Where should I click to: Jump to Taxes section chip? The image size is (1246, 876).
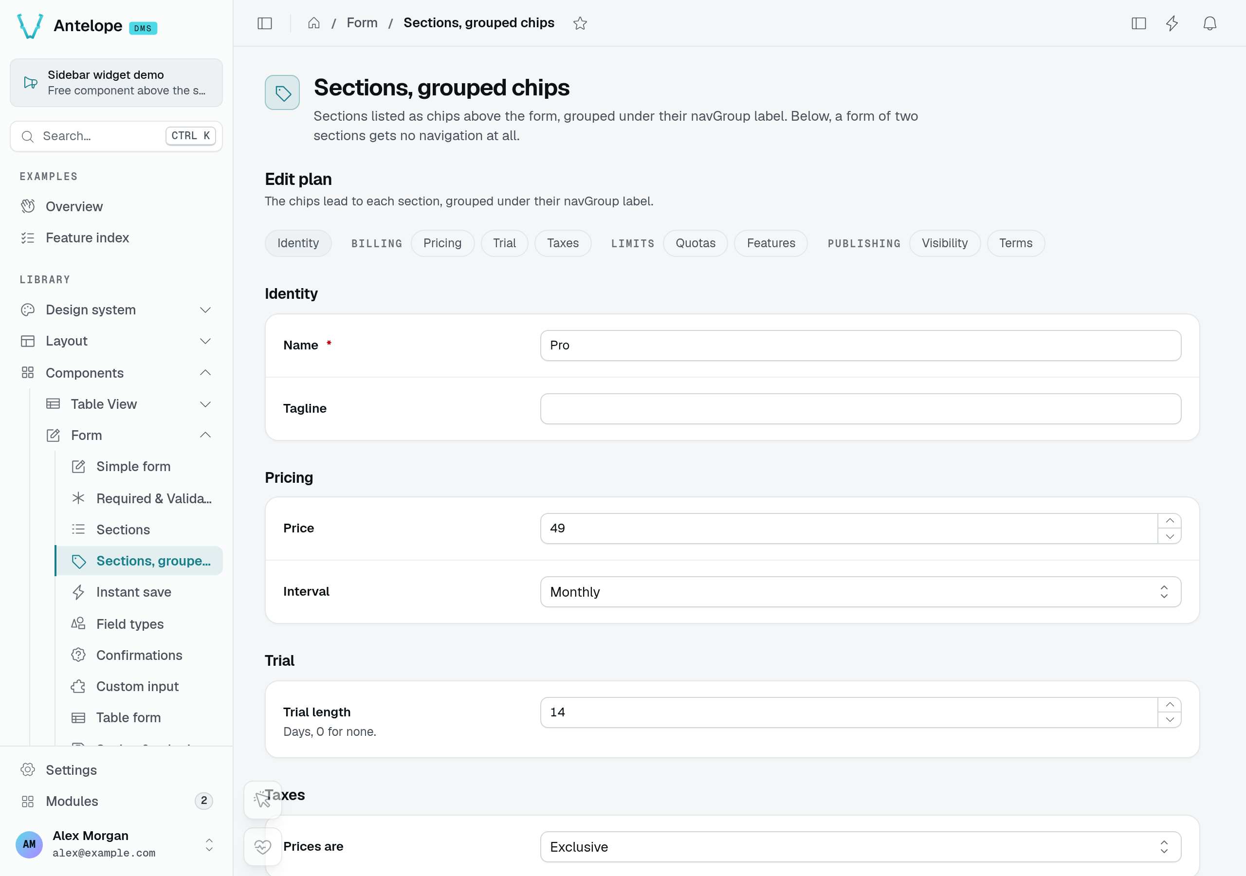coord(563,243)
